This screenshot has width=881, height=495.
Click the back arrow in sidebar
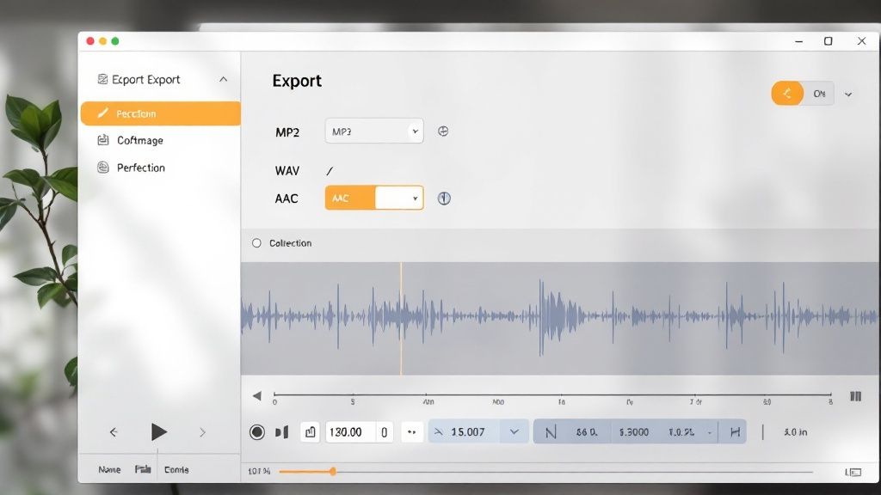point(114,432)
